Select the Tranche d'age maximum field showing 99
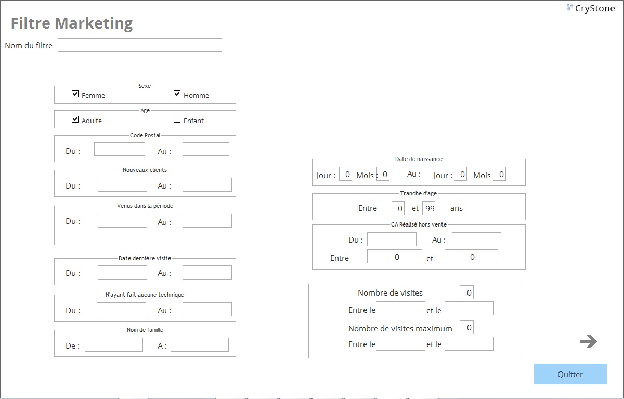This screenshot has height=399, width=624. tap(428, 208)
